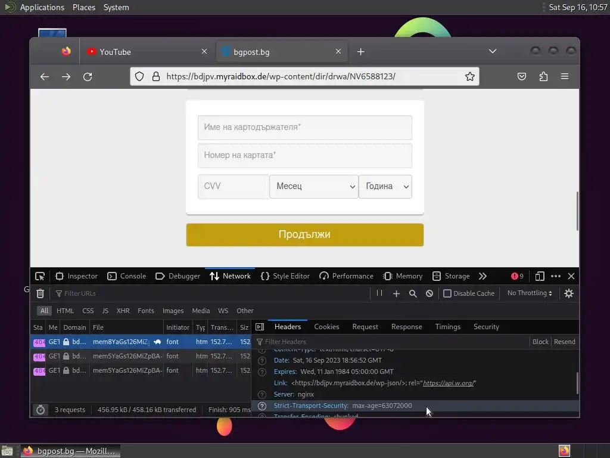The image size is (610, 458).
Task: Save page to Pocket
Action: [x=522, y=76]
